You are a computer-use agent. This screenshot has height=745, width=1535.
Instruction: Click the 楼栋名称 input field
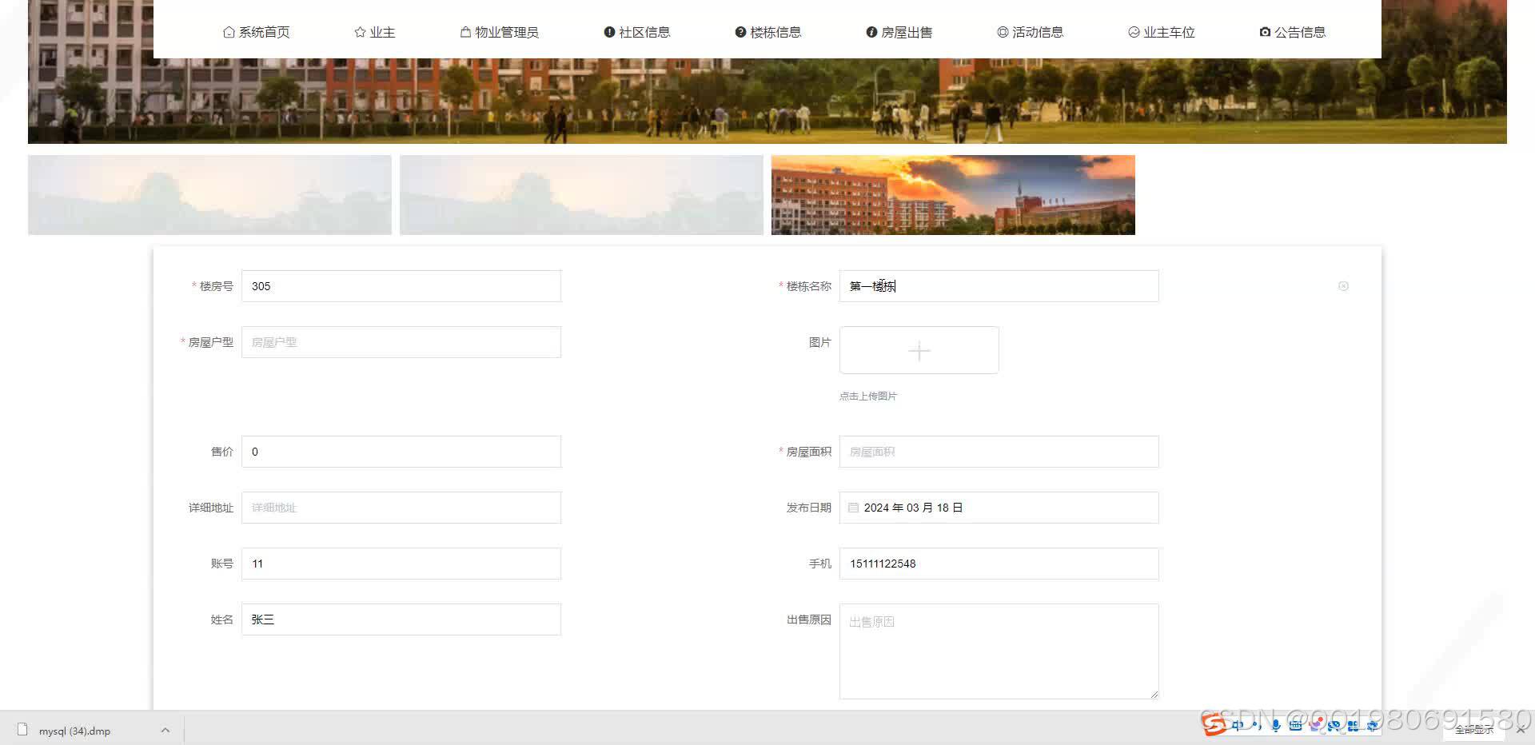999,286
